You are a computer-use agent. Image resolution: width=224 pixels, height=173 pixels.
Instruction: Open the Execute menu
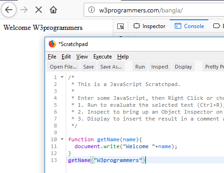[103, 57]
